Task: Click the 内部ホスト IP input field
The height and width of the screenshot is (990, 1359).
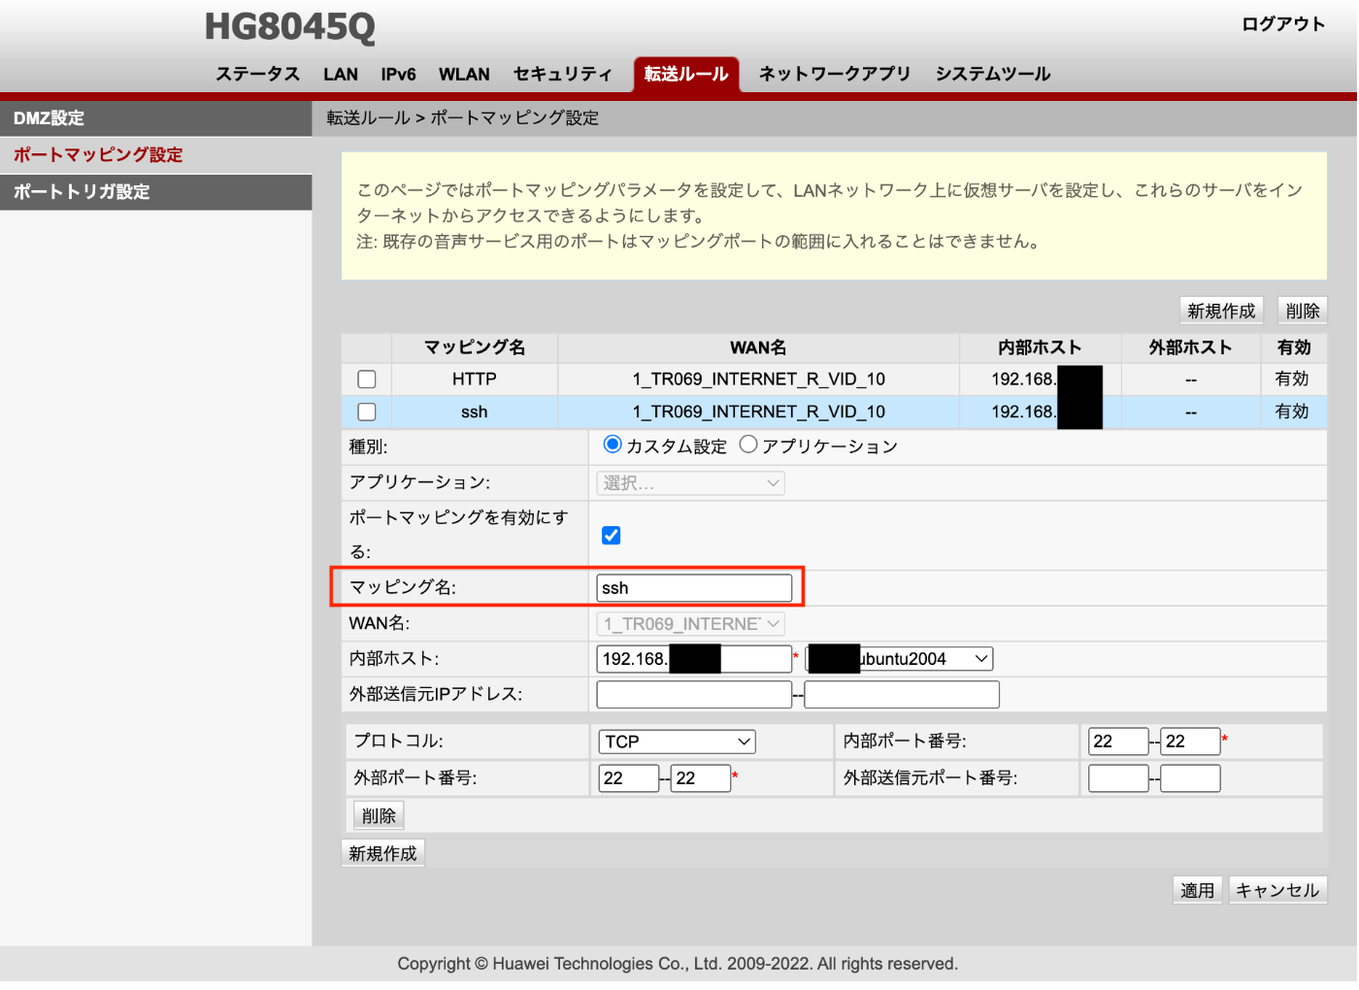Action: 694,659
